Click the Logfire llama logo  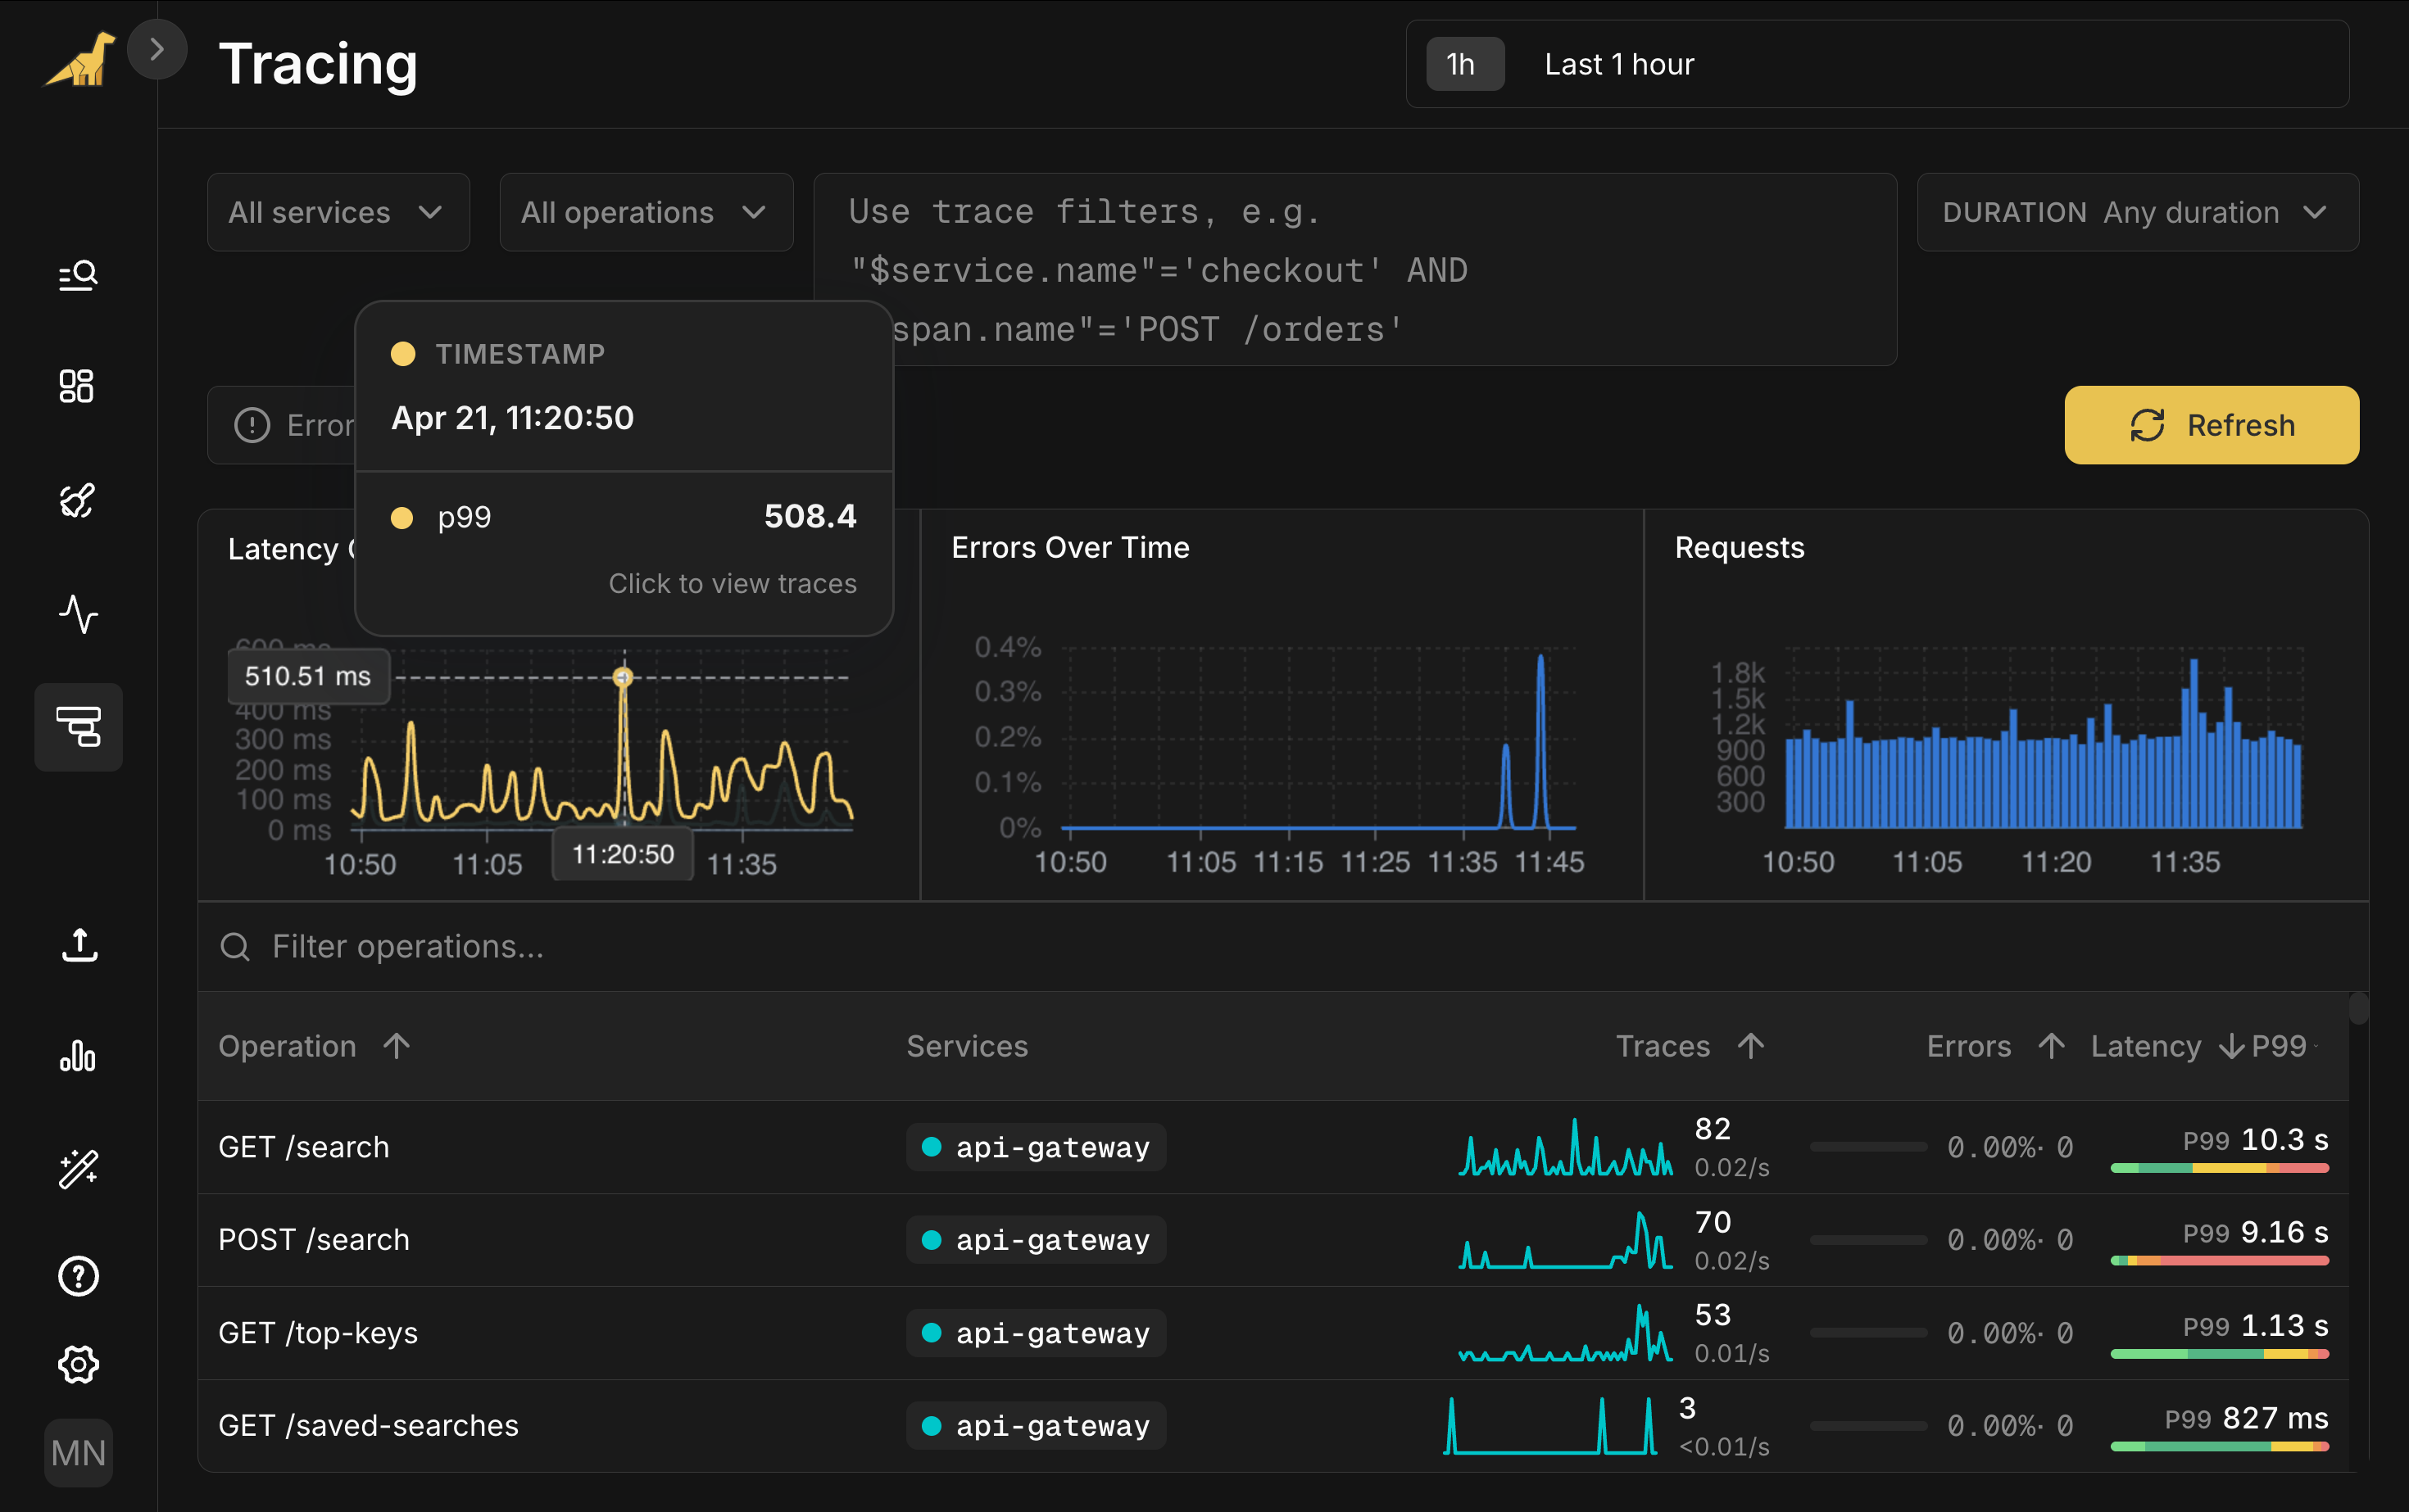pyautogui.click(x=79, y=60)
